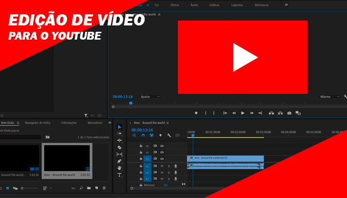Open the Máxima playback resolution dropdown
The image size is (347, 198).
329,97
